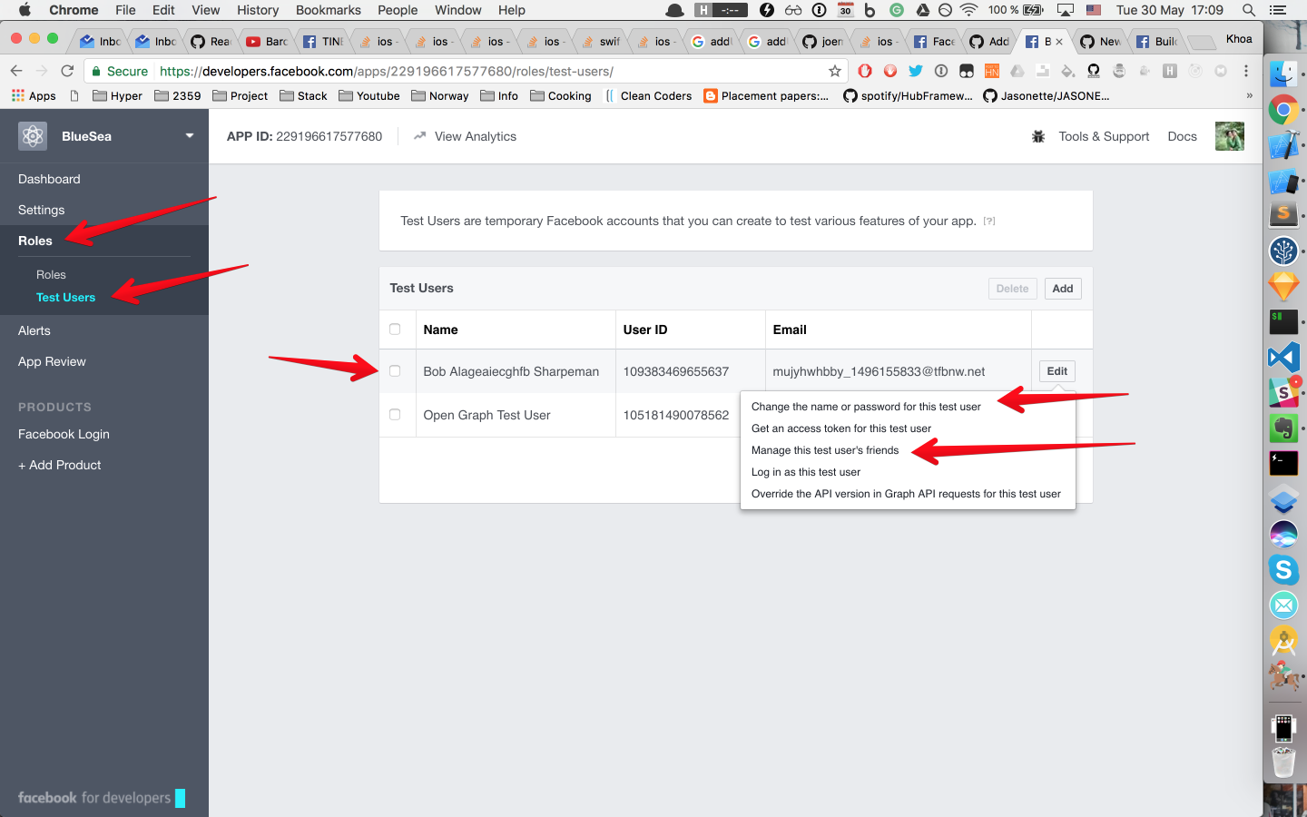Click the BlueSea app atom logo
Viewport: 1307px width, 817px height.
pyautogui.click(x=33, y=136)
